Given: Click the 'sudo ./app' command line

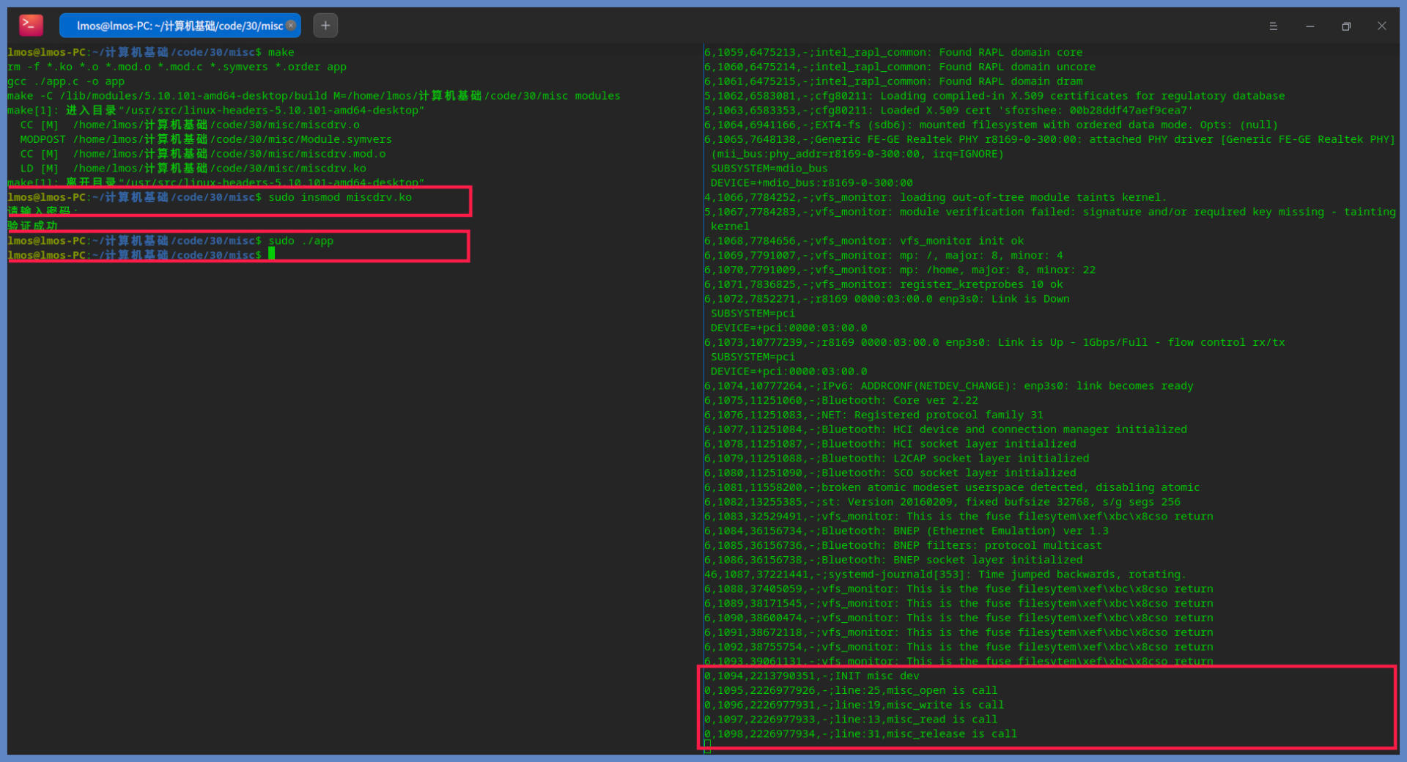Looking at the screenshot, I should [300, 240].
